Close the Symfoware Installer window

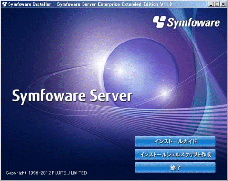click(223, 4)
